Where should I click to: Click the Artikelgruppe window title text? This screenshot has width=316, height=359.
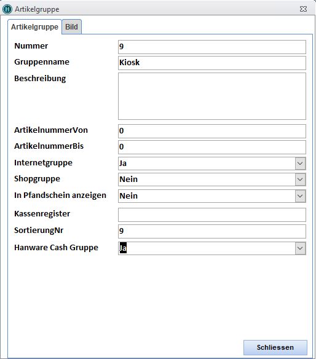click(x=37, y=9)
